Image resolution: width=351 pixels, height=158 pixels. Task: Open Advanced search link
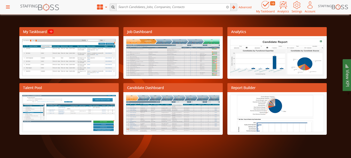(245, 7)
